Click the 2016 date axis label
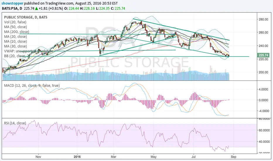273x161 pixels. 77,157
